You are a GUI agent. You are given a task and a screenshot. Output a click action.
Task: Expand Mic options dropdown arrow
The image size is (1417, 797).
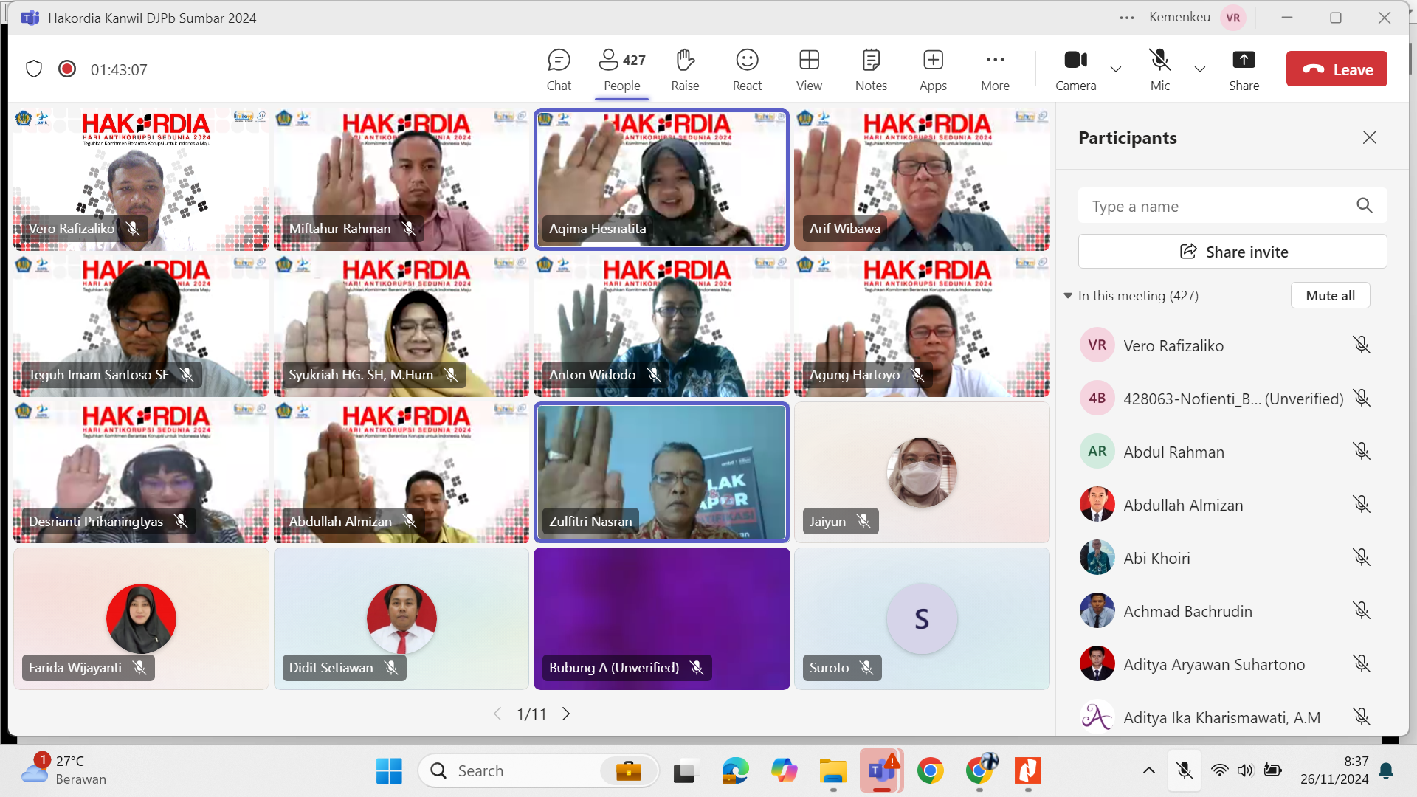click(1200, 69)
